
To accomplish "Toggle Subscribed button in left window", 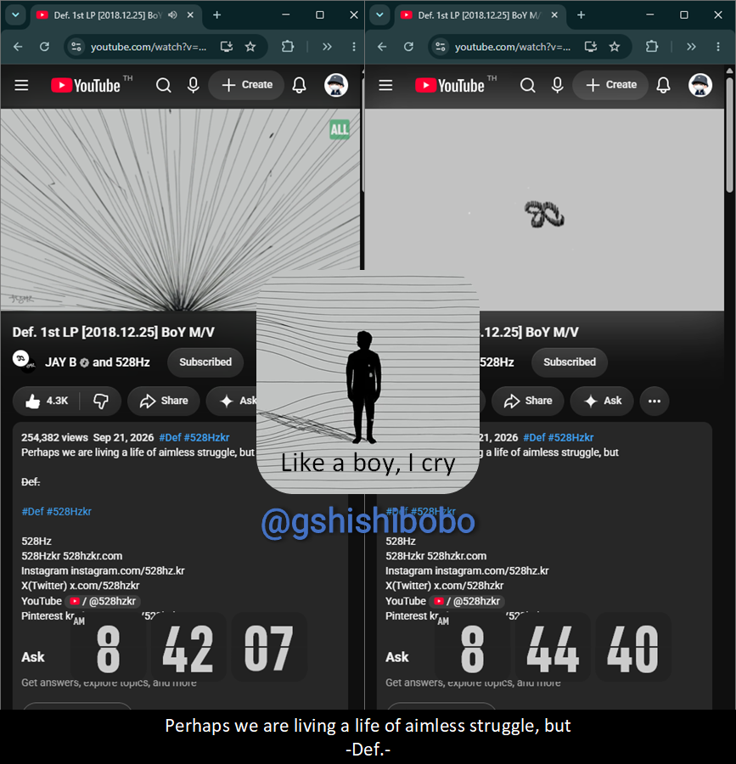I will tap(205, 362).
